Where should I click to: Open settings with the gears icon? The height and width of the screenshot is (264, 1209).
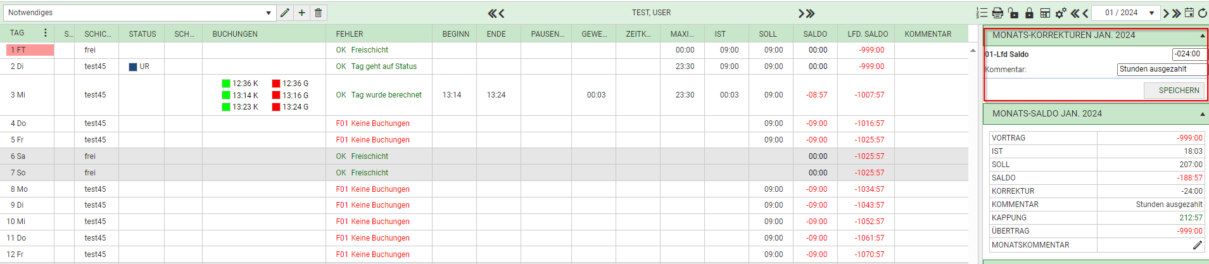1061,13
